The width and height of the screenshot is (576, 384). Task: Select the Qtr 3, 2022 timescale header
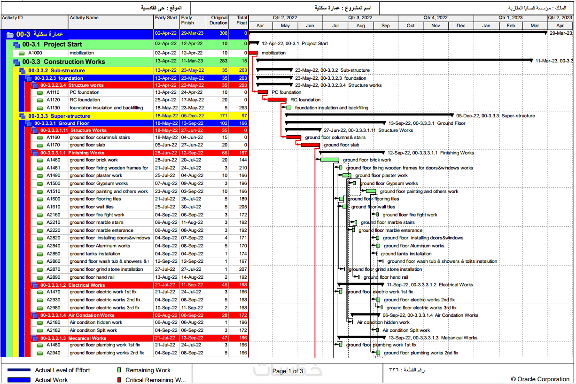[360, 18]
